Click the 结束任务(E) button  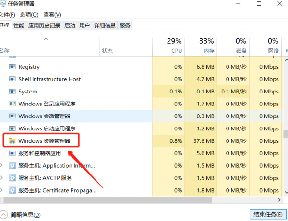268,214
